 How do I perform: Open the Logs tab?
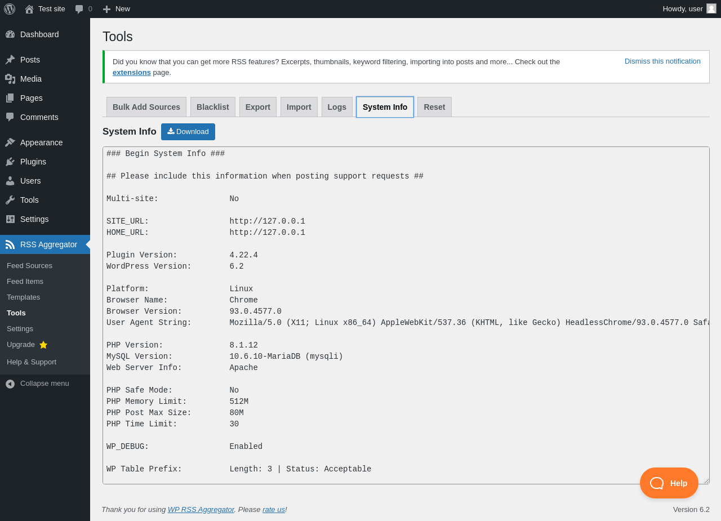click(x=337, y=107)
